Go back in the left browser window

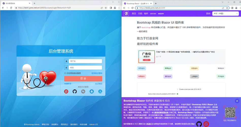pyautogui.click(x=3, y=8)
